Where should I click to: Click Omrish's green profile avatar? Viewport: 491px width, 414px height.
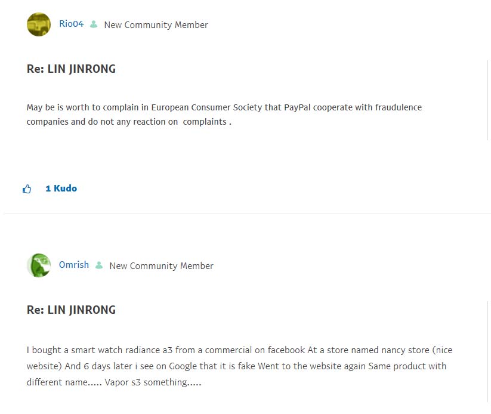pos(39,265)
